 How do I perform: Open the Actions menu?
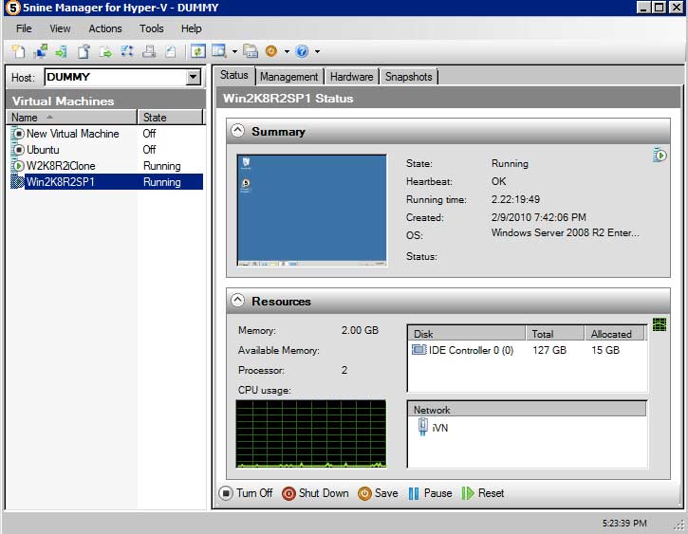105,28
